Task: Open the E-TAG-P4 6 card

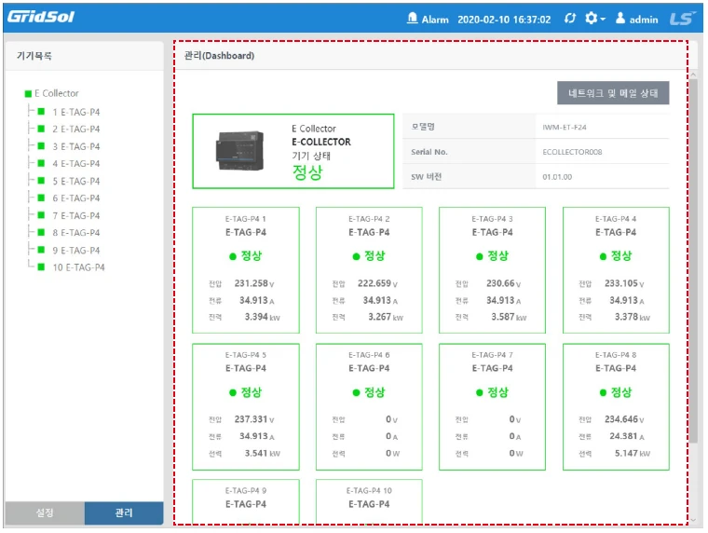Action: pos(369,406)
